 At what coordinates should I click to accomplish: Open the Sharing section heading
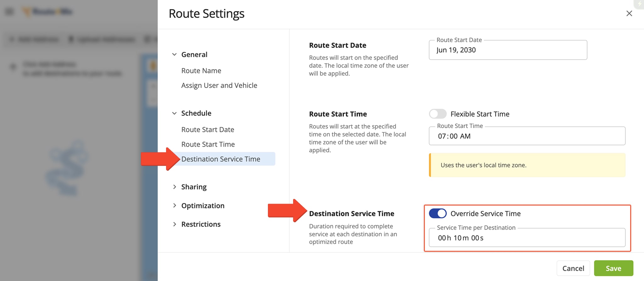(x=194, y=187)
